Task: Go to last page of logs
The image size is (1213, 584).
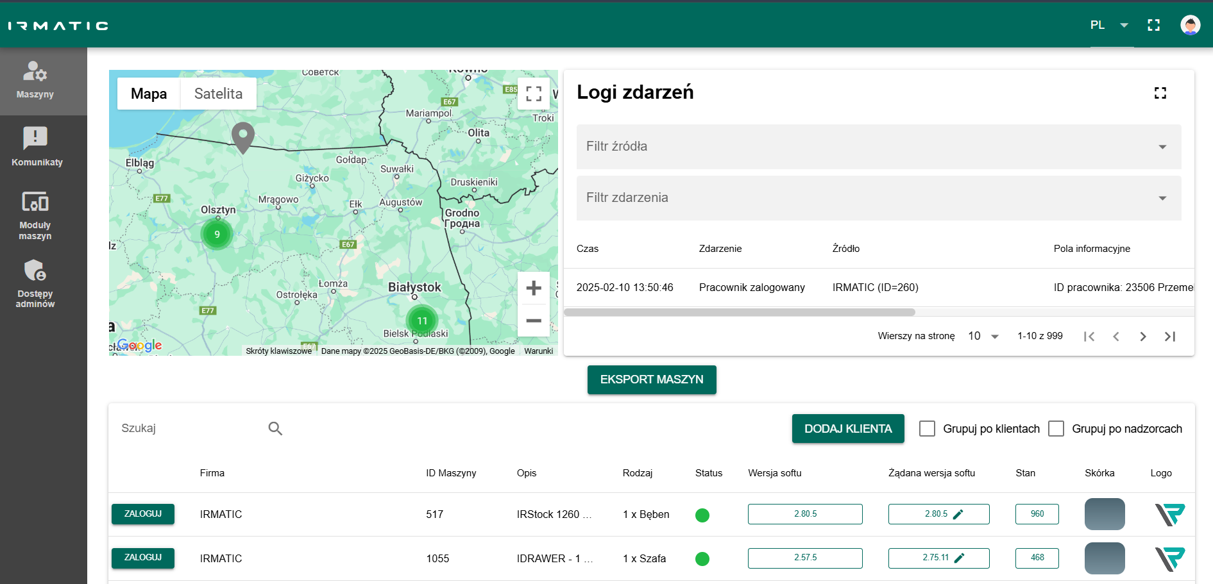Action: pos(1170,337)
